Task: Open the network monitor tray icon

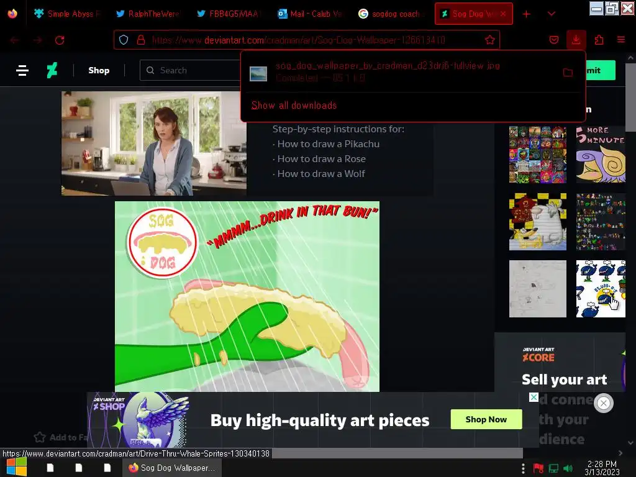Action: [553, 468]
